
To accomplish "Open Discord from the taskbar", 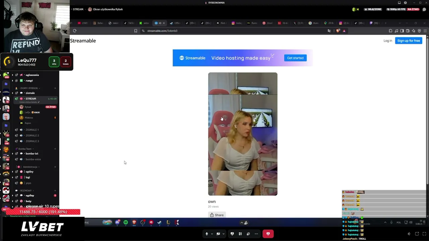I will (117, 223).
